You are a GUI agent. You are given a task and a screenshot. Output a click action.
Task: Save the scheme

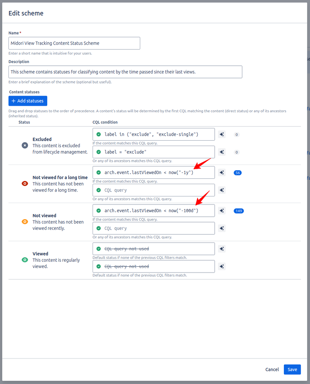point(292,369)
